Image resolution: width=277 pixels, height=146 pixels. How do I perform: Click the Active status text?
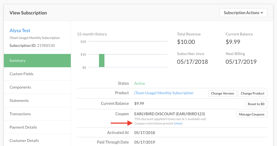[139, 83]
